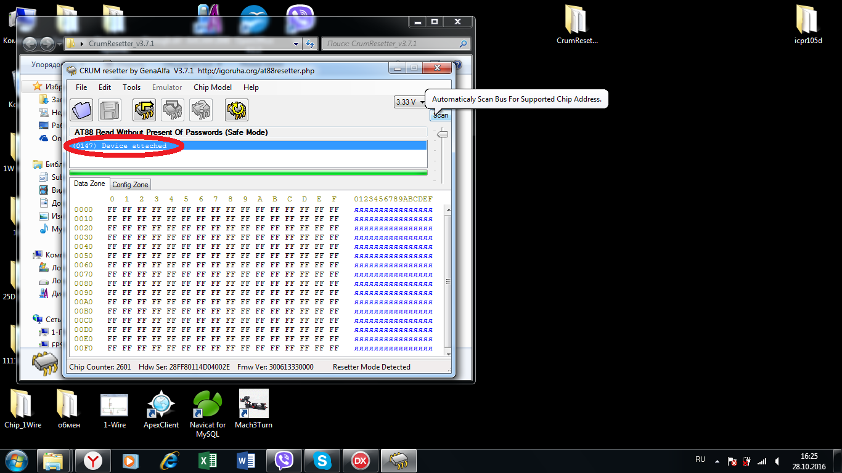The image size is (842, 473).
Task: Open the Edit menu
Action: tap(105, 87)
